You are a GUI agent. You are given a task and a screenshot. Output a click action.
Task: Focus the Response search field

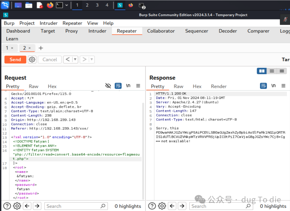pos(221,206)
